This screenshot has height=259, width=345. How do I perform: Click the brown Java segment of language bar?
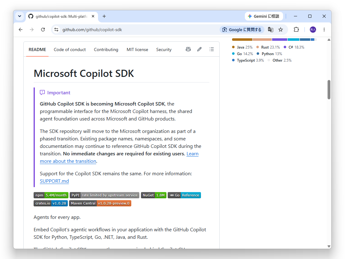point(242,40)
